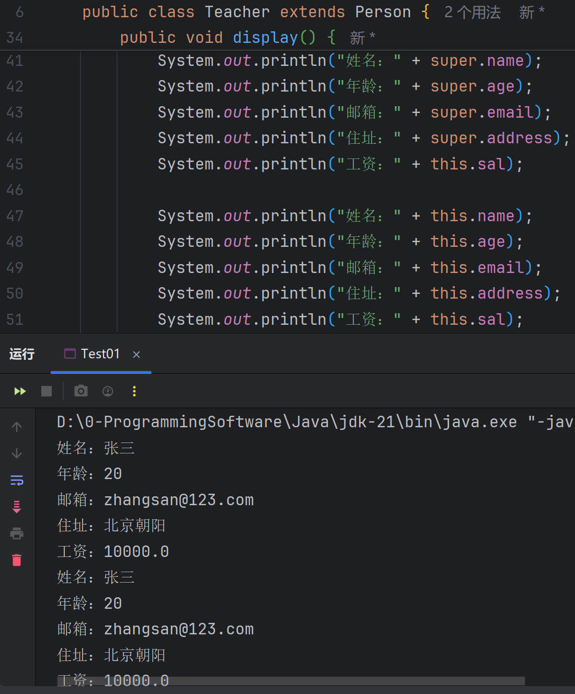Show the 2 个用法 usages hint

[x=472, y=12]
